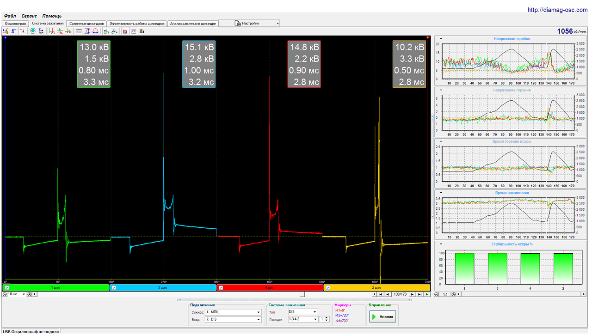Open the Сервис menu
Image resolution: width=592 pixels, height=335 pixels.
30,16
